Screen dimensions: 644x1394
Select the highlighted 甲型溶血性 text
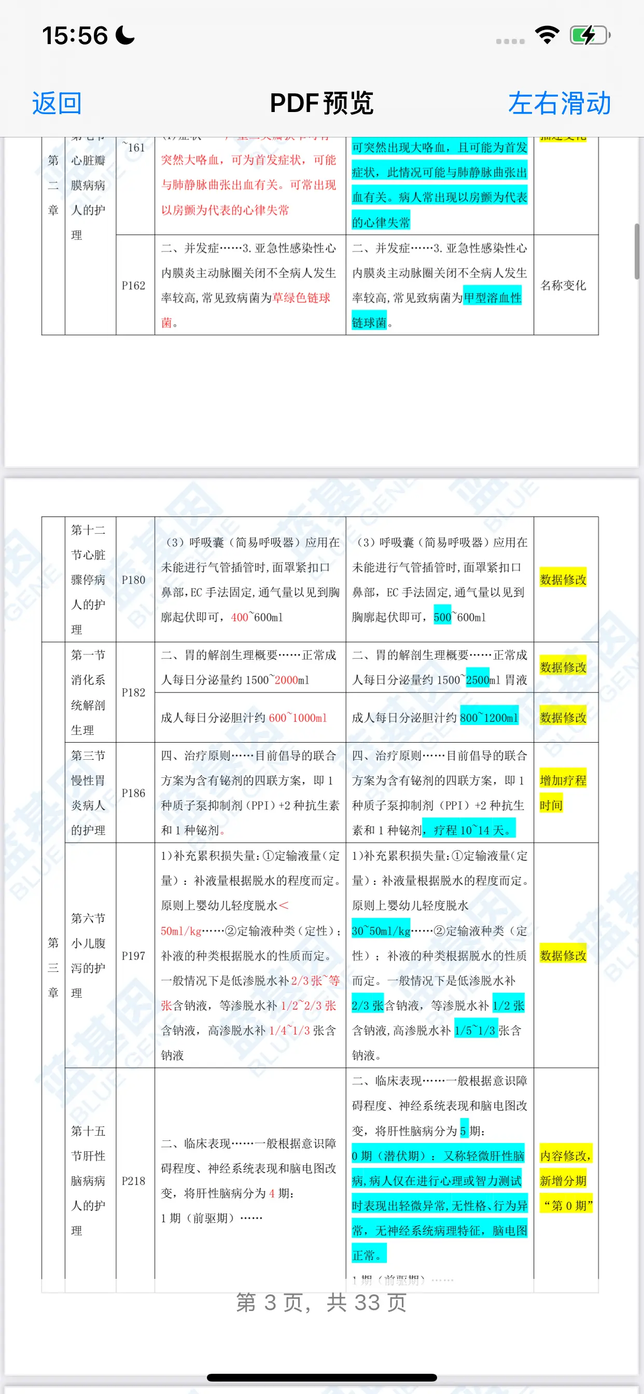pyautogui.click(x=493, y=298)
